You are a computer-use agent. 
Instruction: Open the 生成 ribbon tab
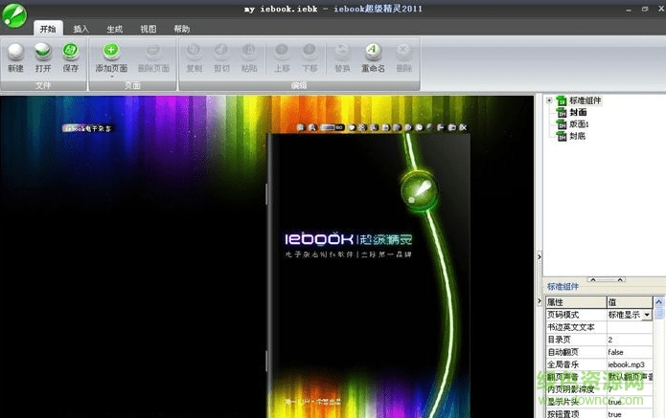(115, 29)
